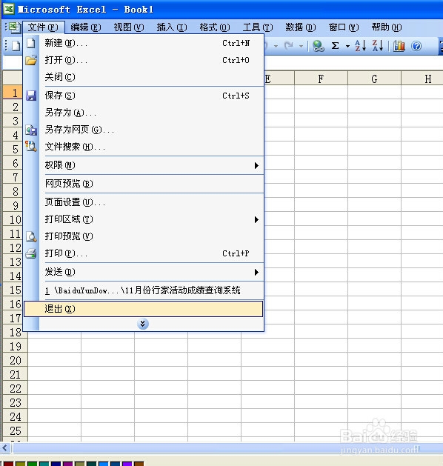Open the 格式(O) menu
Viewport: 443px width, 466px height.
(x=215, y=27)
